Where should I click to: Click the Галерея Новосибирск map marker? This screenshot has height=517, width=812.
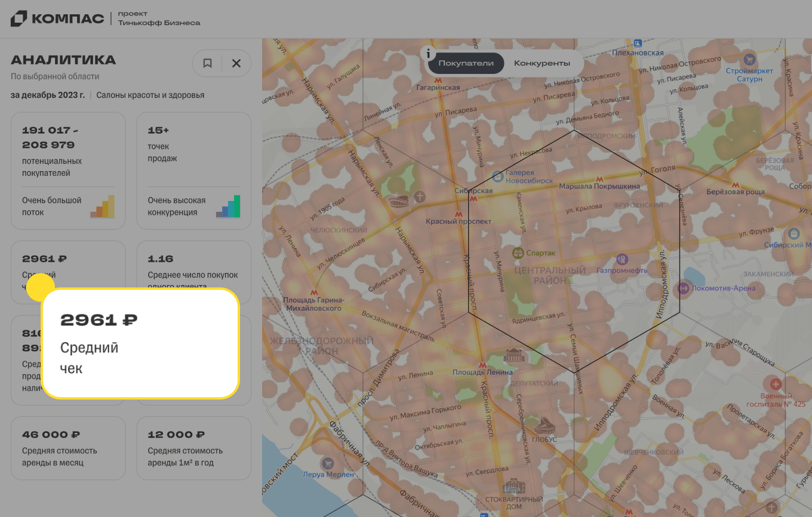[497, 177]
